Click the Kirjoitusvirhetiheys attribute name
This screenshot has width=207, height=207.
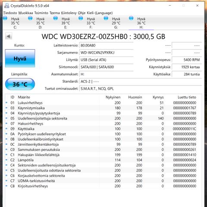[x=33, y=186]
